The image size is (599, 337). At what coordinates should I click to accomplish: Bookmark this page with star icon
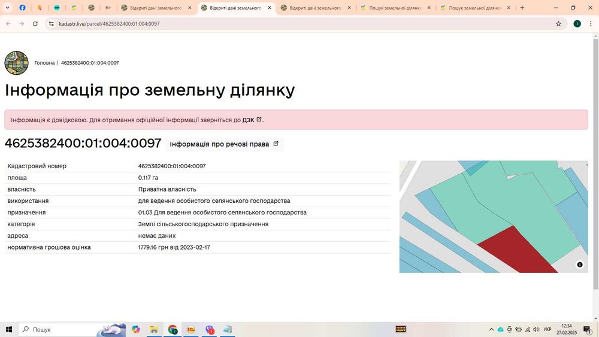(x=558, y=24)
